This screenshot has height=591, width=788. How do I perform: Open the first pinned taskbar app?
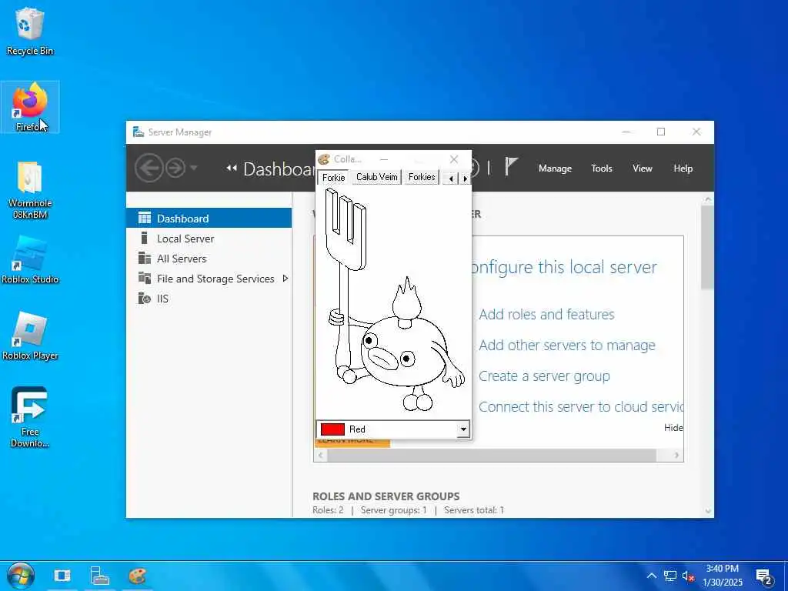tap(62, 576)
